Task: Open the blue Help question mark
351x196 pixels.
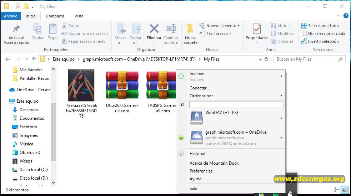Action: point(346,16)
